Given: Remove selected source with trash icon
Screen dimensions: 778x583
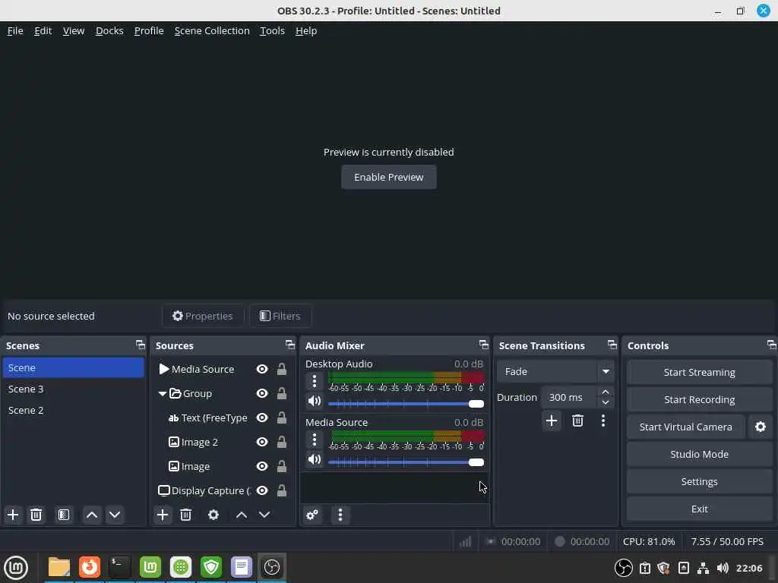Looking at the screenshot, I should (x=185, y=515).
